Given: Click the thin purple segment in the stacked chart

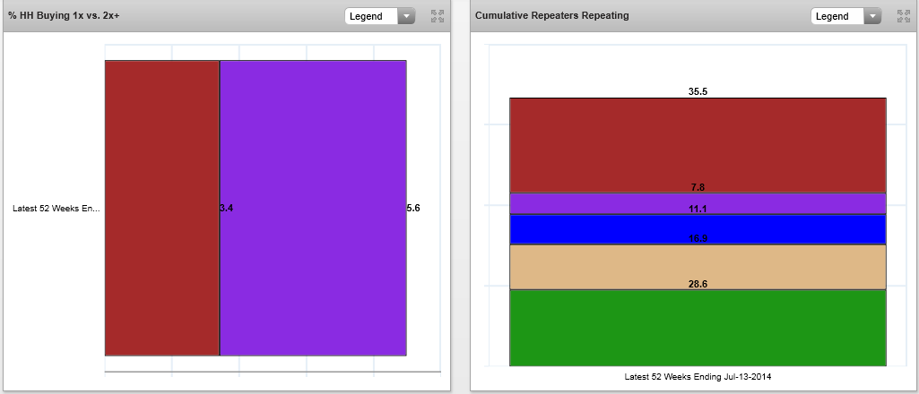Looking at the screenshot, I should (698, 203).
